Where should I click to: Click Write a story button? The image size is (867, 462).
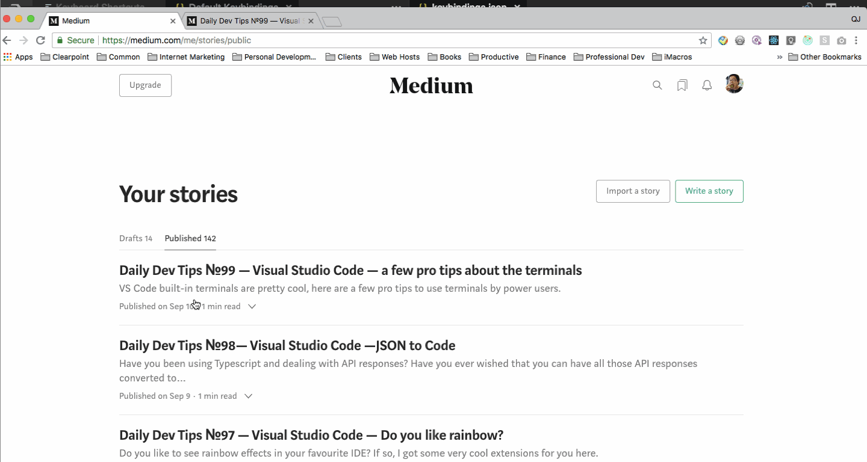pos(709,191)
